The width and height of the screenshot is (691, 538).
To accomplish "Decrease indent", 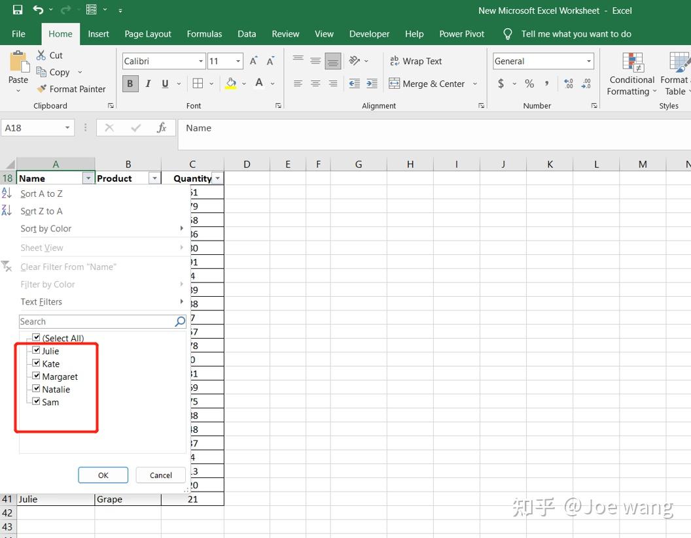I will (x=354, y=84).
